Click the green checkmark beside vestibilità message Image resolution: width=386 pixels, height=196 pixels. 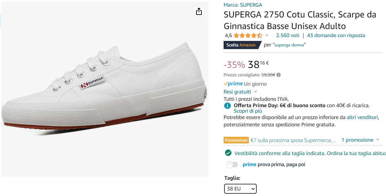(x=228, y=152)
